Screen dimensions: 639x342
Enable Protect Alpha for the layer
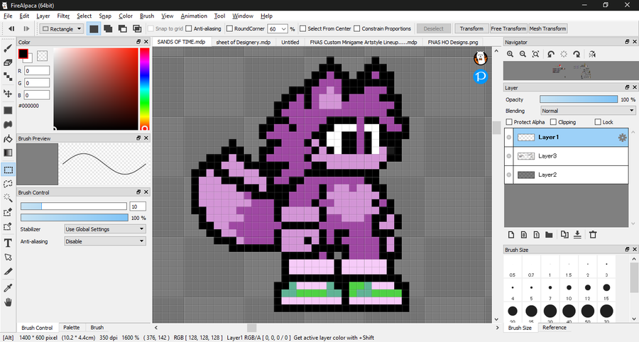tap(509, 122)
